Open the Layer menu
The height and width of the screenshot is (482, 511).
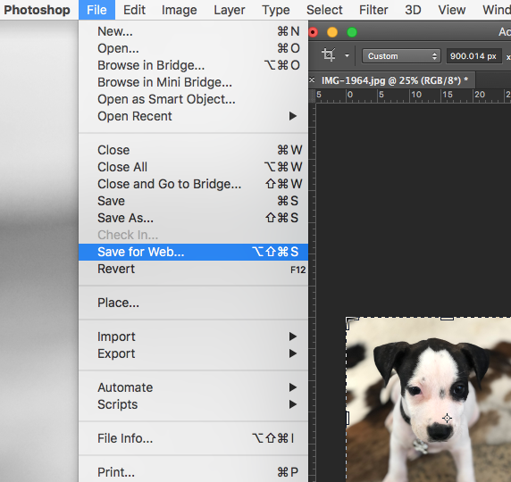click(230, 10)
